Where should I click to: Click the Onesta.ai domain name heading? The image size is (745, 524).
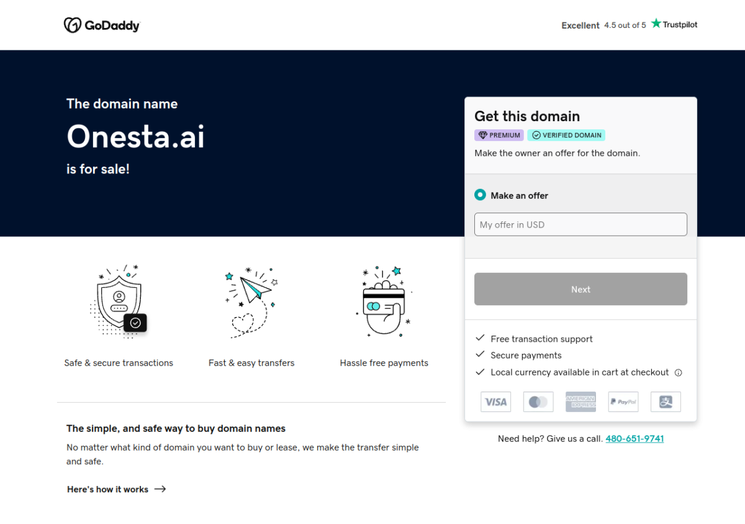[x=135, y=136]
